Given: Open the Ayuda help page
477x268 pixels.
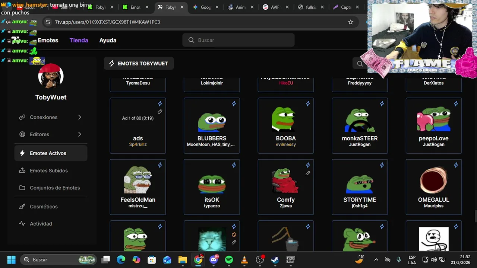Looking at the screenshot, I should 108,40.
